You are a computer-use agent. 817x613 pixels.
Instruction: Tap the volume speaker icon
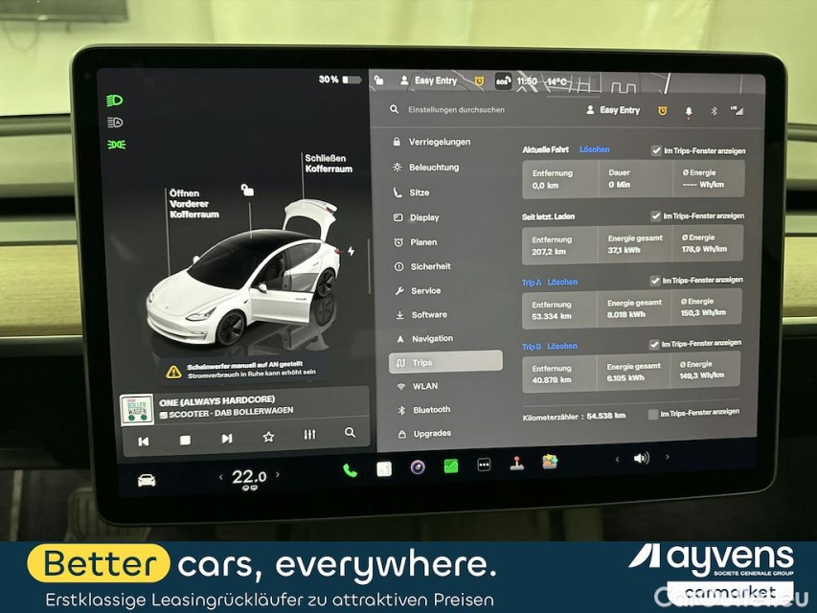[x=642, y=458]
